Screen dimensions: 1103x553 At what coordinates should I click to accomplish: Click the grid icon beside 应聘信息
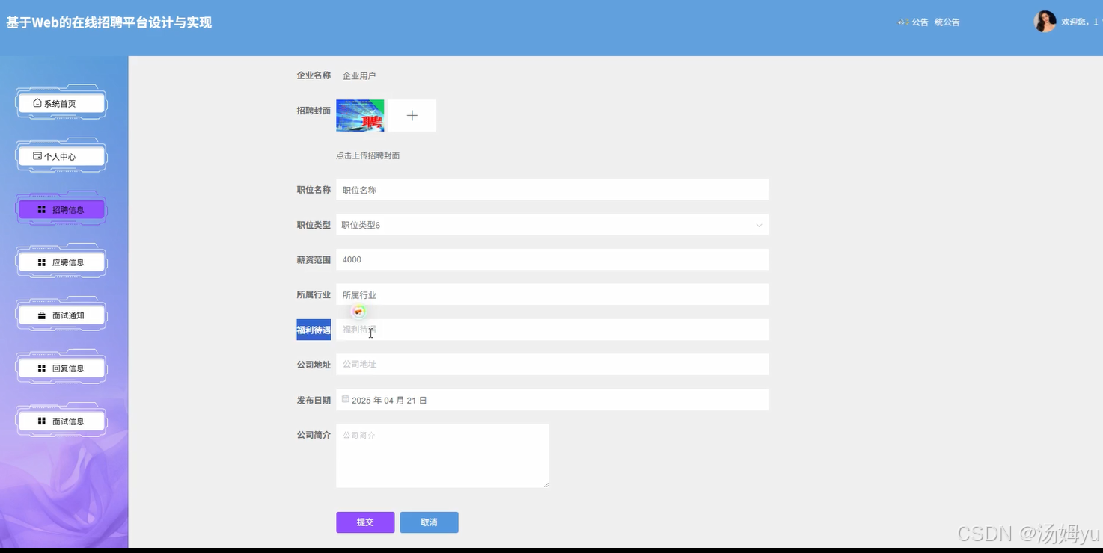(x=42, y=262)
